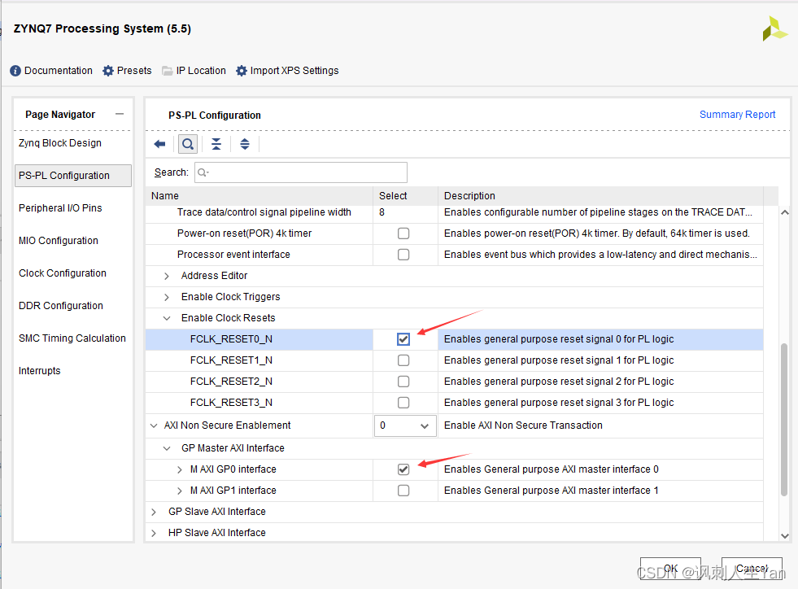Click the OK button
The width and height of the screenshot is (798, 589).
[x=671, y=568]
